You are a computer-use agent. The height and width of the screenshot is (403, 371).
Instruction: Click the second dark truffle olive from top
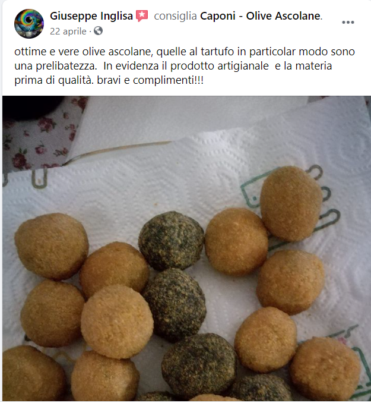pyautogui.click(x=175, y=304)
